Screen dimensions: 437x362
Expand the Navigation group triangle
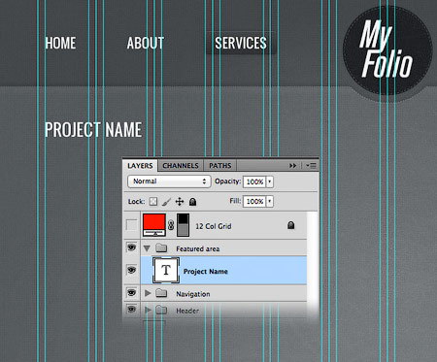point(148,293)
